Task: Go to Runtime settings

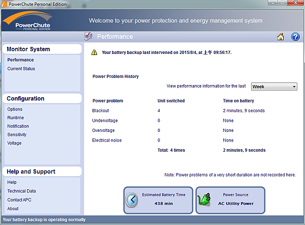Action: coord(15,118)
